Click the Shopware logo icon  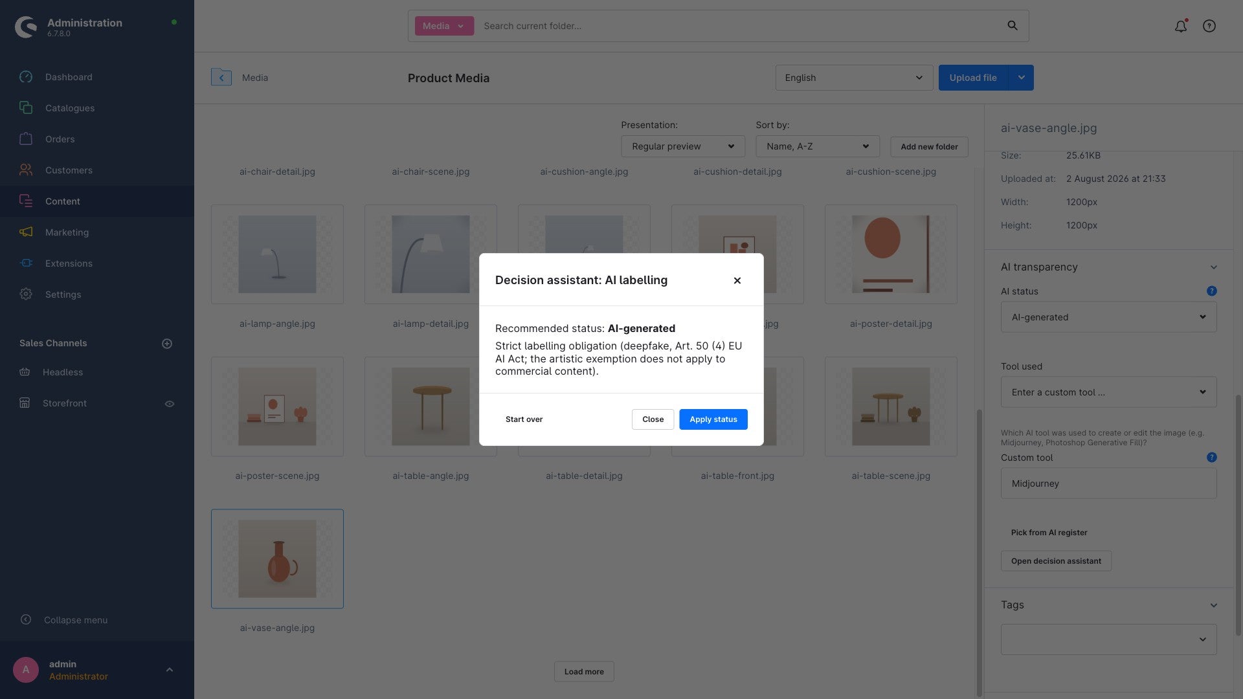26,27
